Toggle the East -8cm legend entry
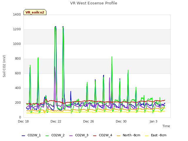Image resolution: width=188 pixels, height=141 pixels. pos(156,135)
